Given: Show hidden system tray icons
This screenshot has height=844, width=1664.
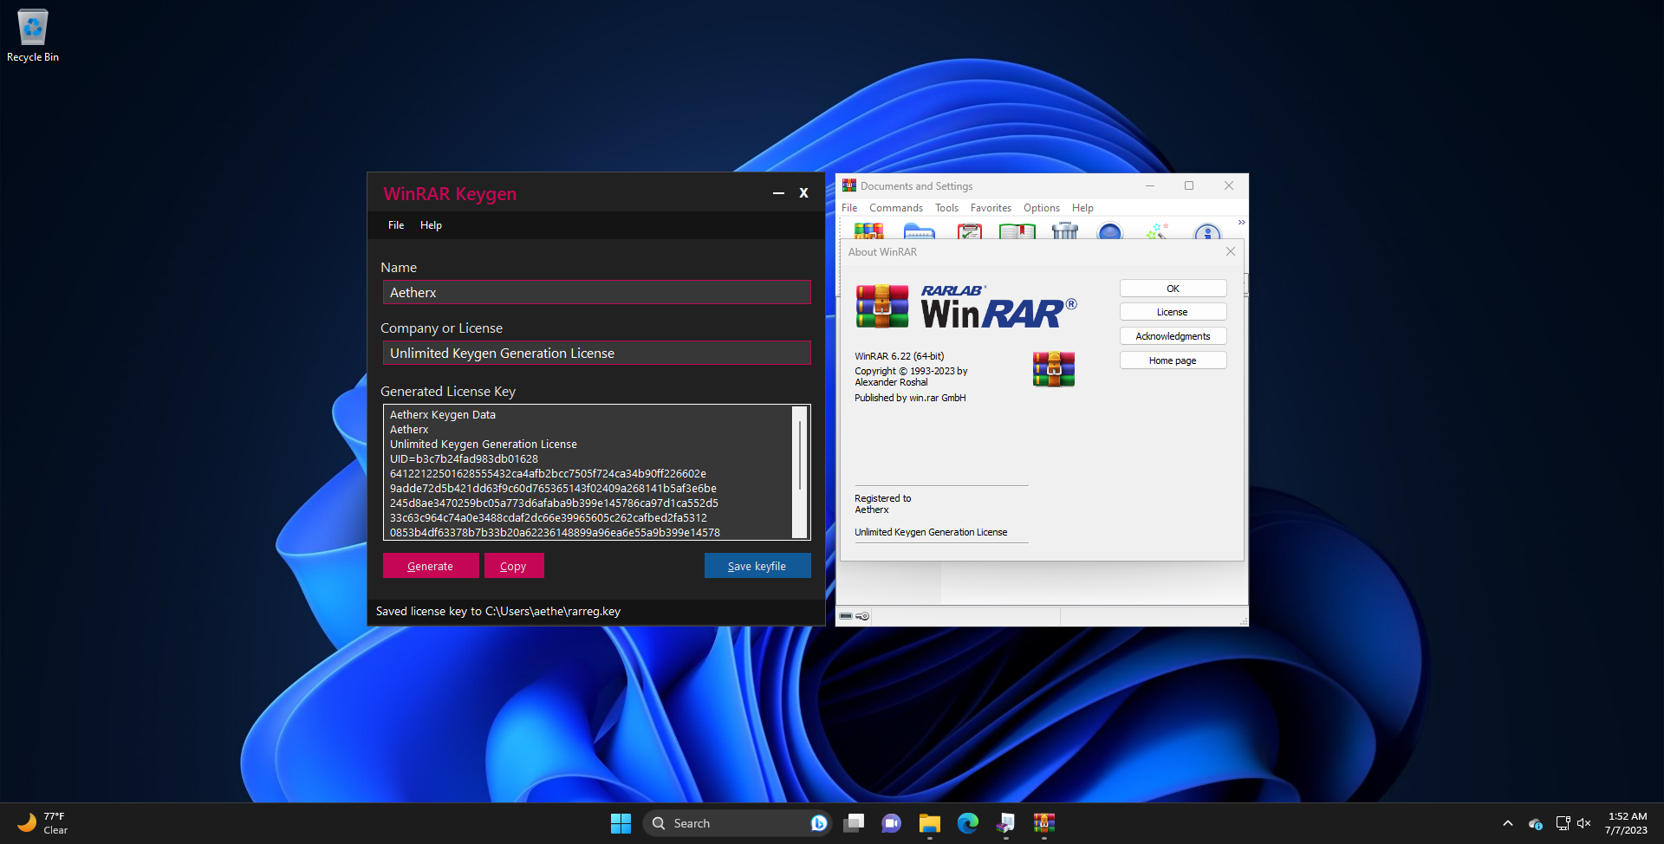Looking at the screenshot, I should [1508, 823].
